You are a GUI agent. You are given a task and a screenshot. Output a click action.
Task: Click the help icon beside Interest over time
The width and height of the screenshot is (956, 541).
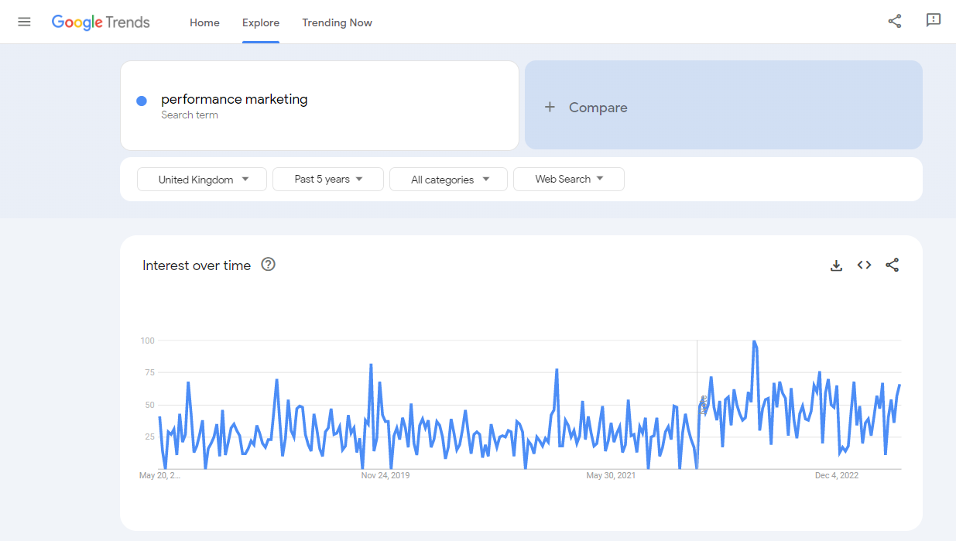(x=269, y=265)
